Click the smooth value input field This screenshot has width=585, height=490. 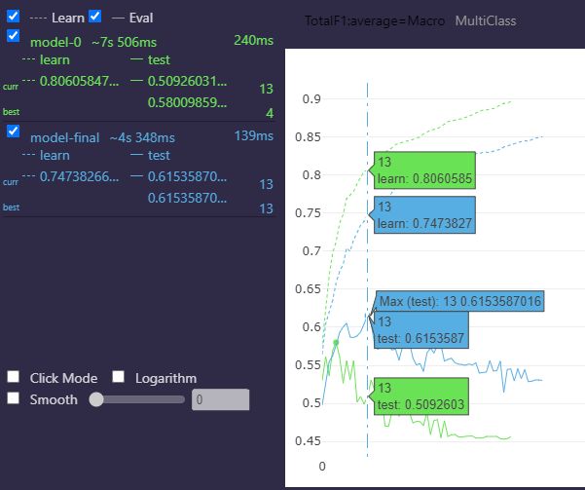221,399
